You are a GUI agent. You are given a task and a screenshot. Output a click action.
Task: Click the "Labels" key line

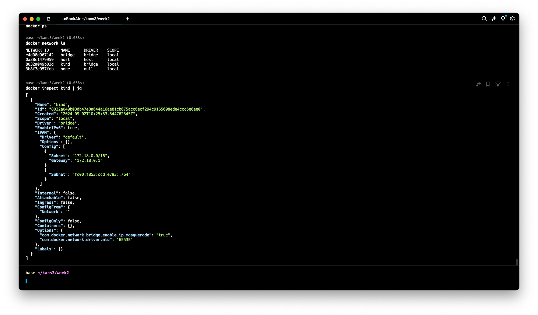coord(49,249)
